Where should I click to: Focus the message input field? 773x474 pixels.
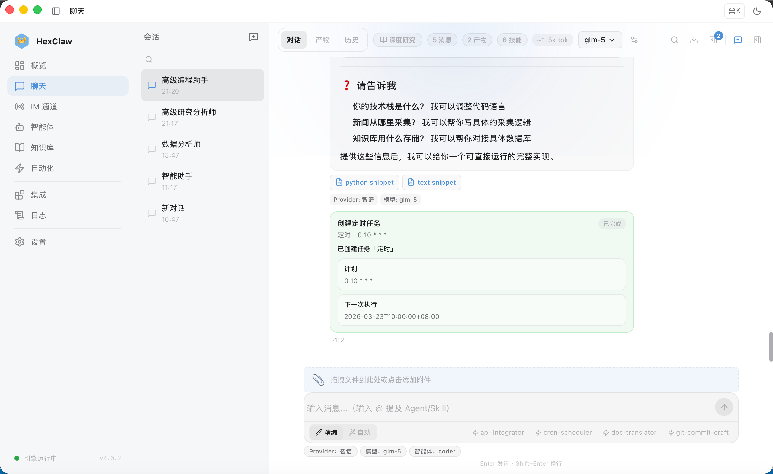pos(508,408)
